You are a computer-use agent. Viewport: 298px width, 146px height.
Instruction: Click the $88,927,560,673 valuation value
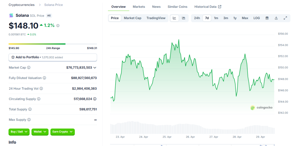[x=84, y=78]
